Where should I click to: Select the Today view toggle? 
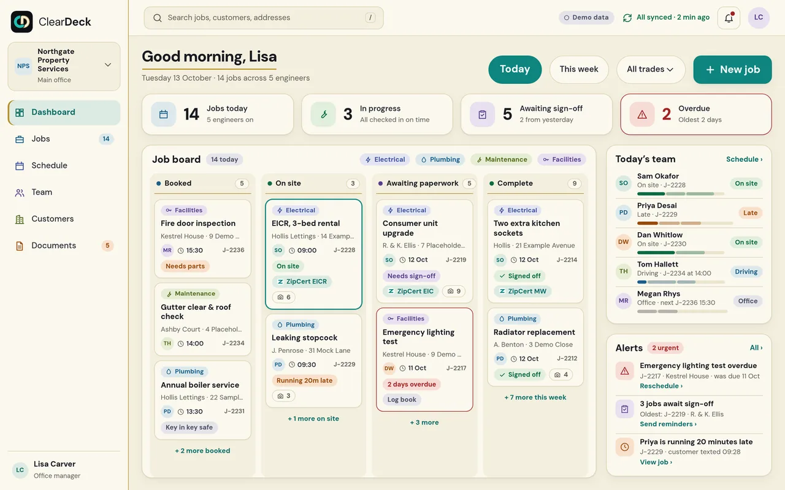(515, 70)
